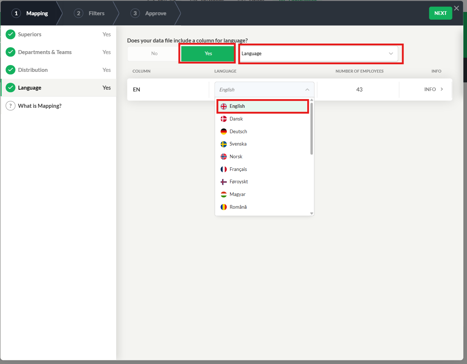The image size is (467, 364).
Task: Select No for language column question
Action: [154, 53]
